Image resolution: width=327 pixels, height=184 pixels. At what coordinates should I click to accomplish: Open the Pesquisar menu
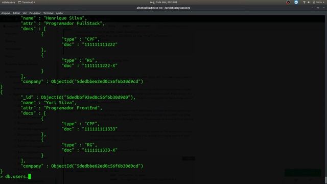tap(35, 13)
